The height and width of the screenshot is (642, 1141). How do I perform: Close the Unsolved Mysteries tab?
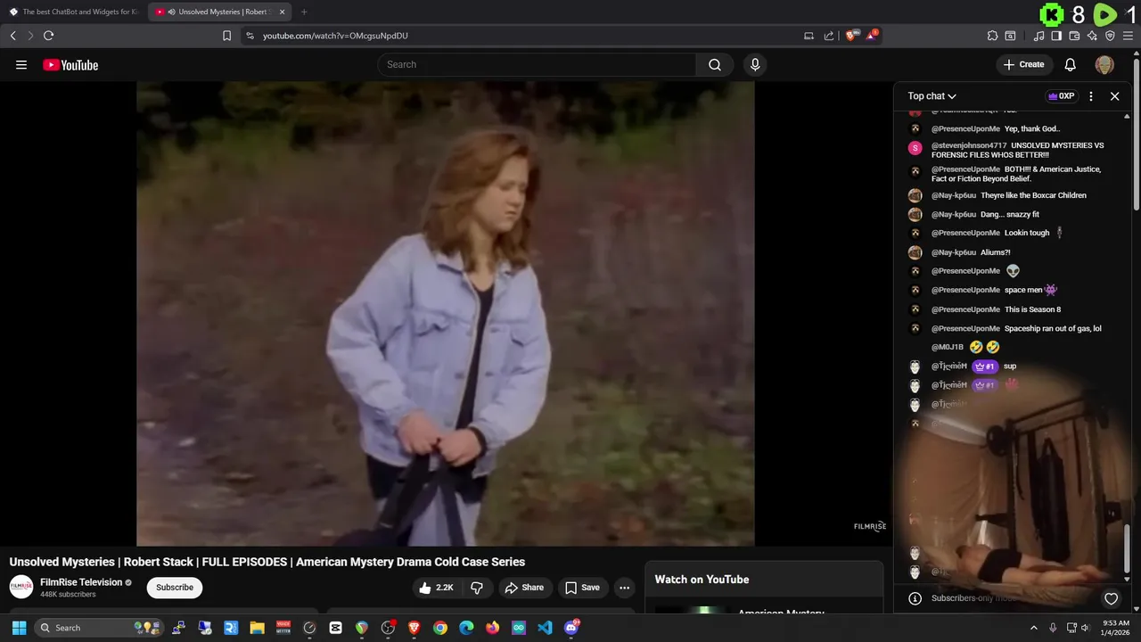click(x=283, y=12)
